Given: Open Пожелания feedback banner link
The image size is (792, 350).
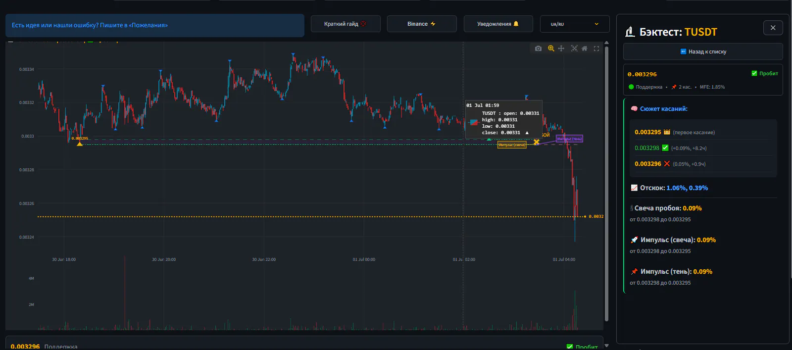Looking at the screenshot, I should [155, 25].
